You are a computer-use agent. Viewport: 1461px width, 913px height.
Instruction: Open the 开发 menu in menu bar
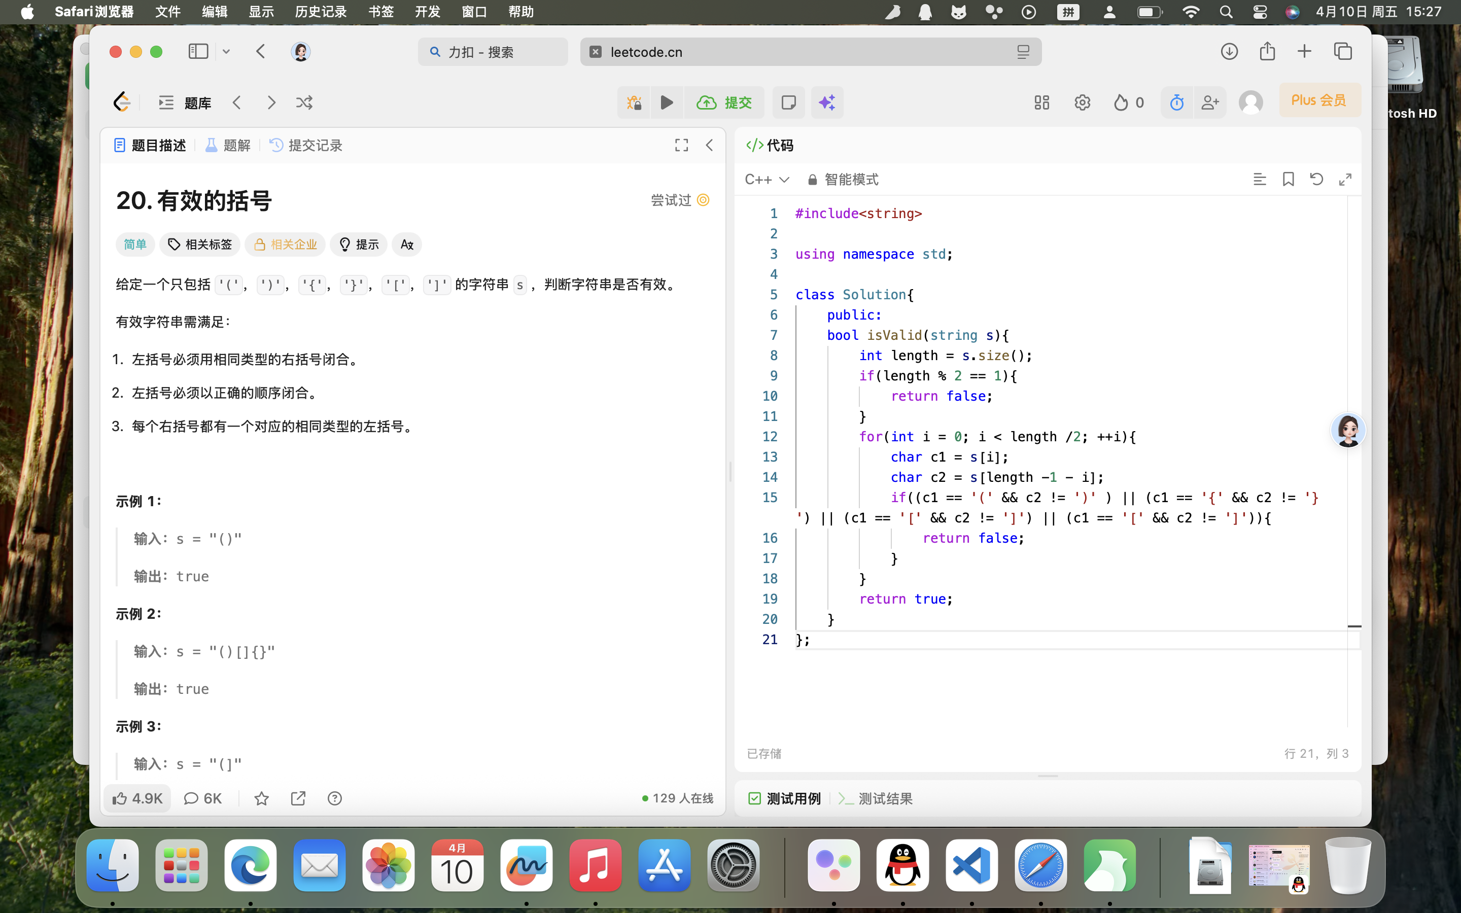tap(428, 12)
